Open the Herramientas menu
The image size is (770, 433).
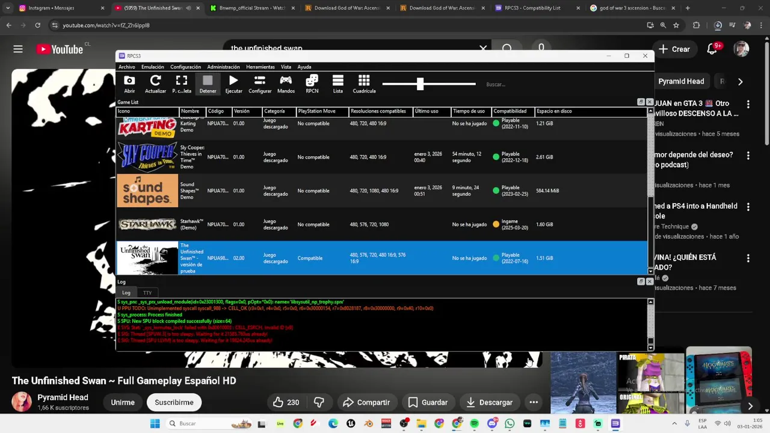[x=260, y=67]
